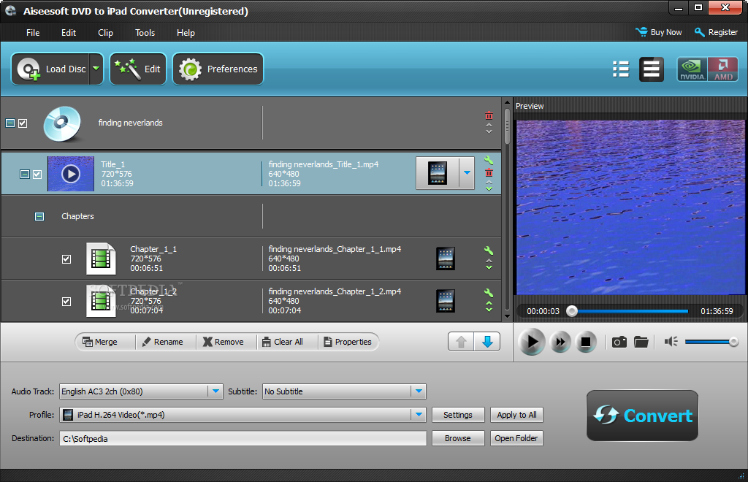Open the Help menu

[186, 33]
